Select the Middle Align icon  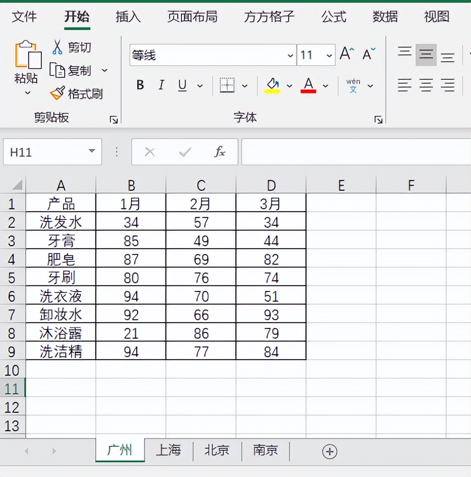425,55
